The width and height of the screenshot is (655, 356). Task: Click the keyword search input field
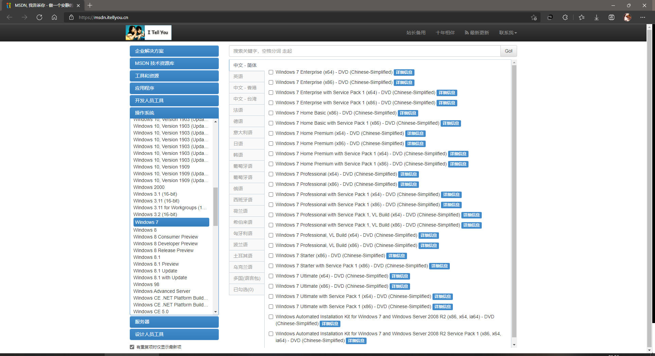[x=365, y=51]
